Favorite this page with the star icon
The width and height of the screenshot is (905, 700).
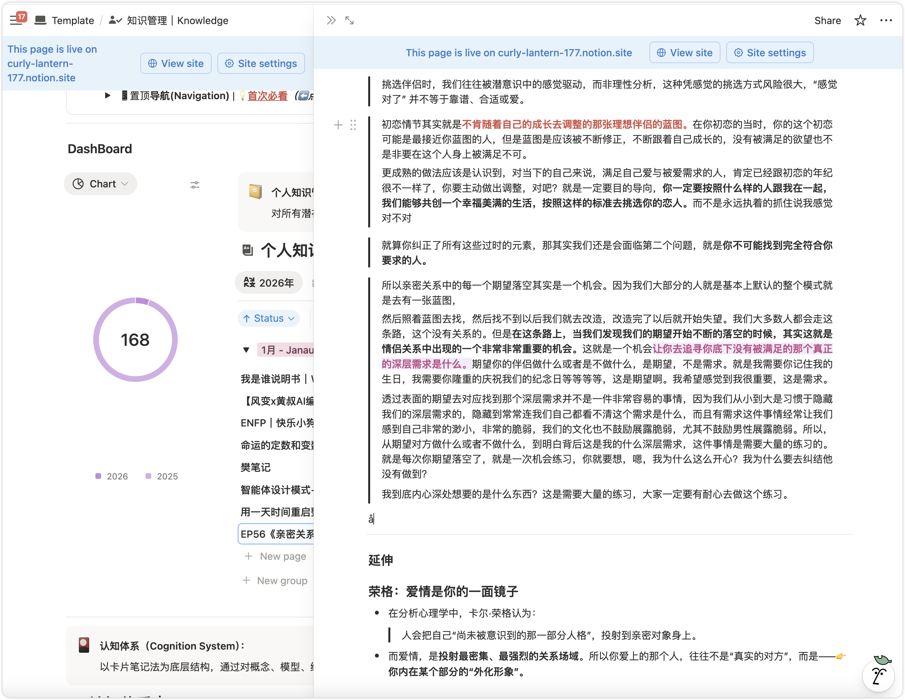860,20
